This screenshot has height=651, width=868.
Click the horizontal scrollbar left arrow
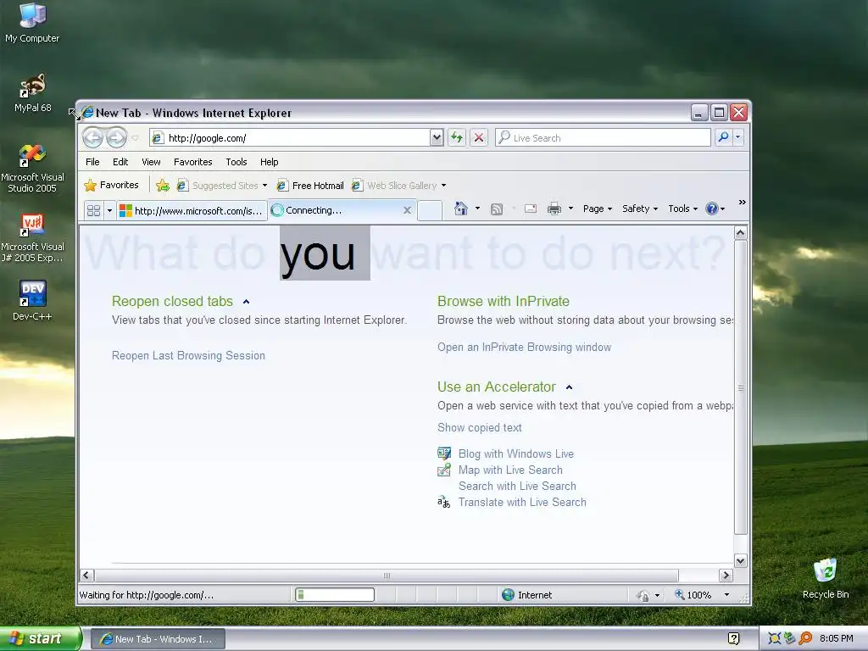pyautogui.click(x=87, y=576)
